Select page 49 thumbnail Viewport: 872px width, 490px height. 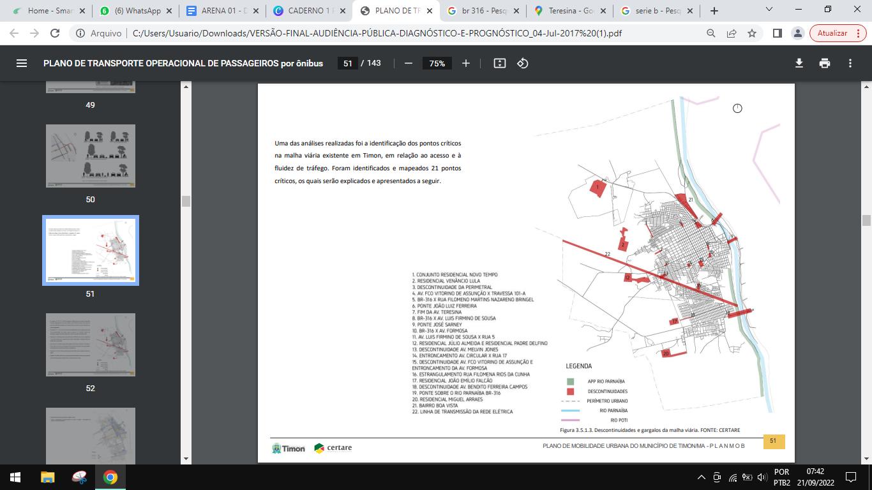pos(91,88)
